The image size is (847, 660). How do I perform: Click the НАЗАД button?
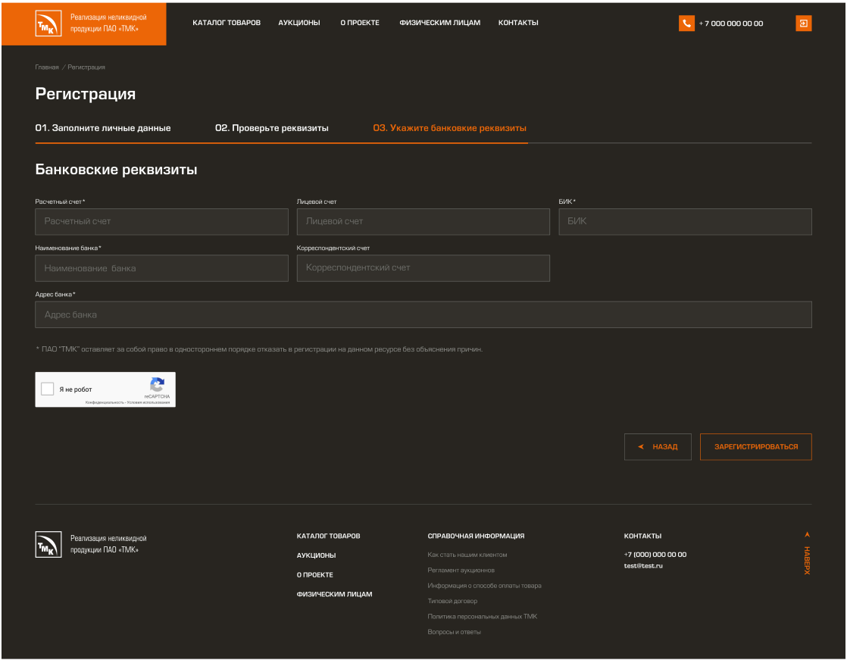click(x=658, y=447)
